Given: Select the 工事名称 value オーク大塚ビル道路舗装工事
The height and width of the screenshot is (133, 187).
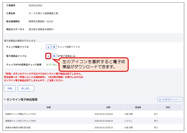Looking at the screenshot, I should (x=43, y=13).
